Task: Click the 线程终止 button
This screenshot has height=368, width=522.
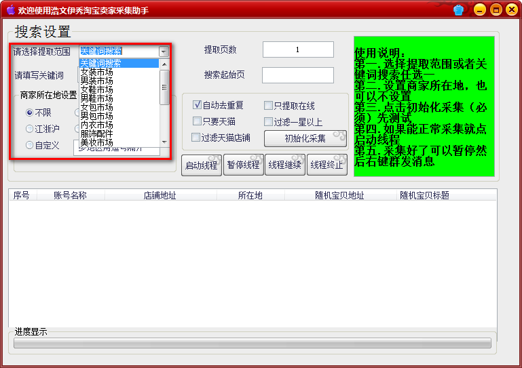Action: (x=327, y=165)
